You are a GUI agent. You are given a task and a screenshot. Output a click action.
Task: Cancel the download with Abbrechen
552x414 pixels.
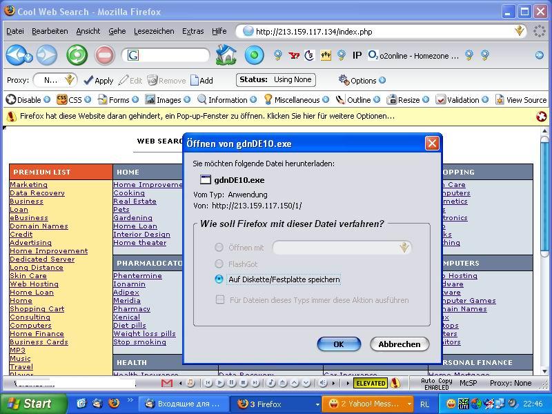click(x=400, y=344)
